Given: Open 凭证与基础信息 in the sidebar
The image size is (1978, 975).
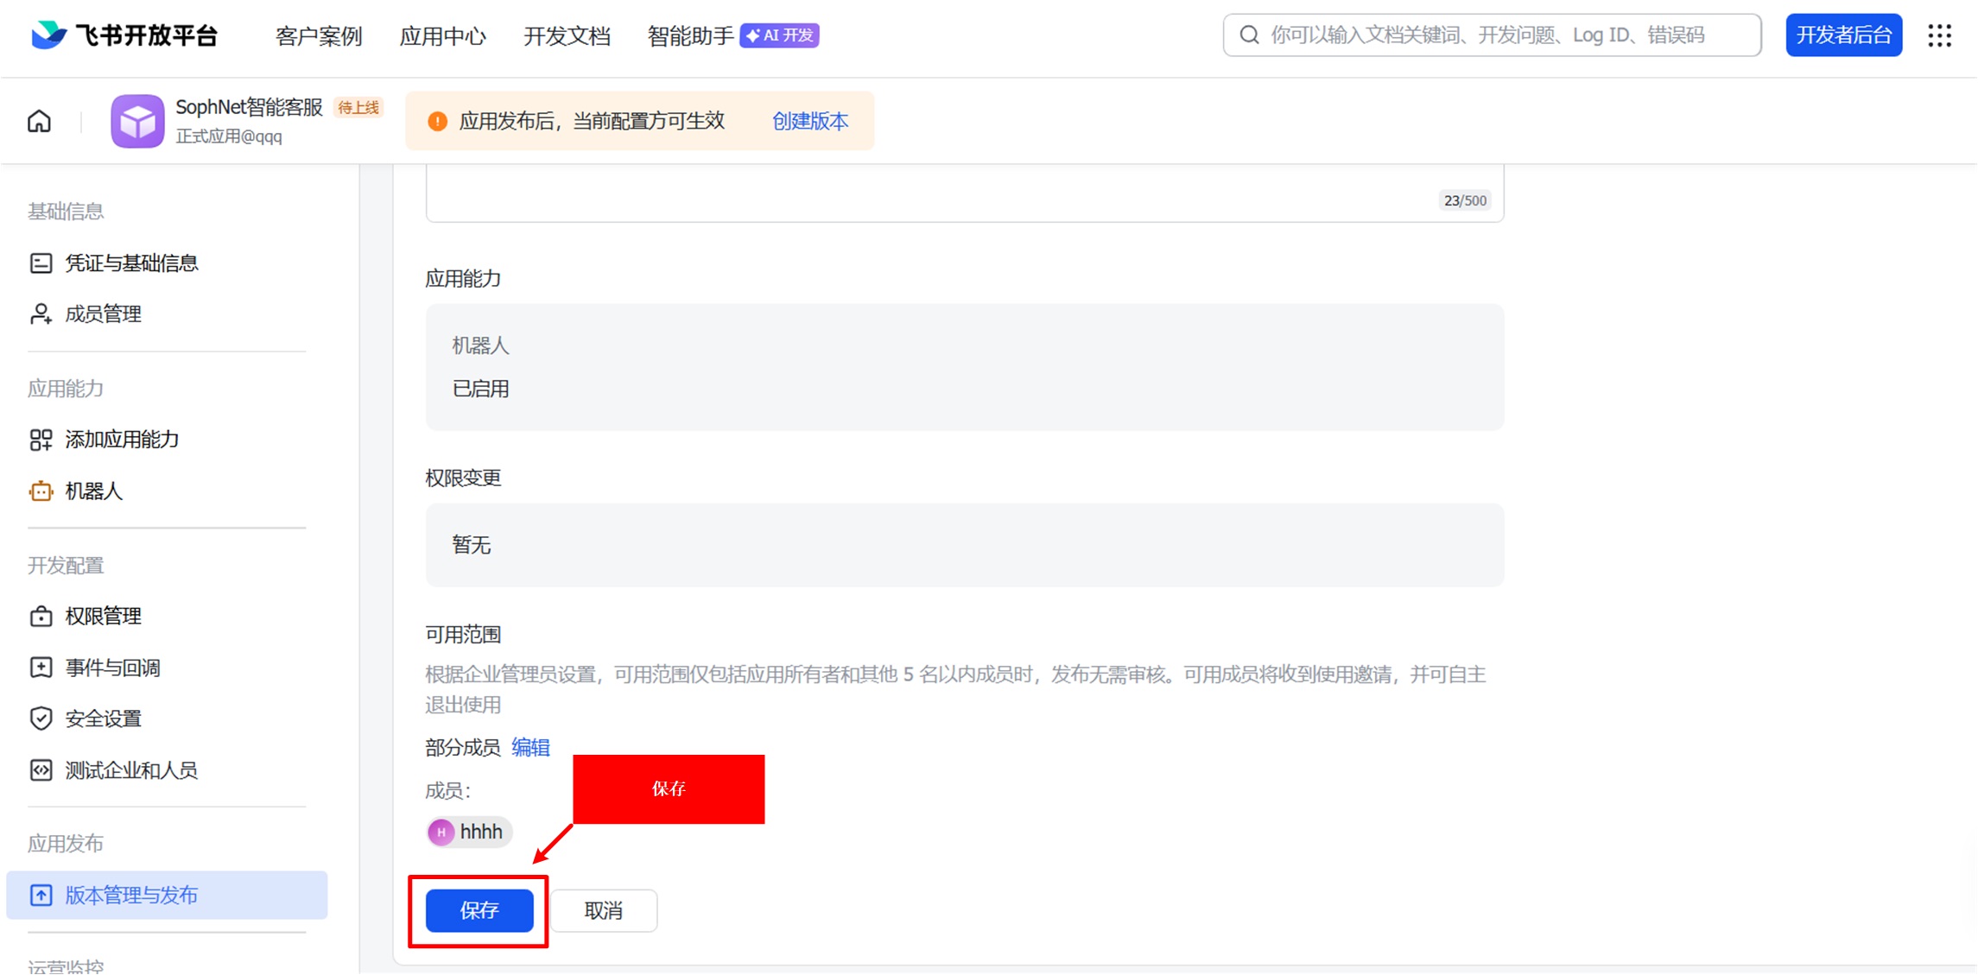Looking at the screenshot, I should pos(131,263).
